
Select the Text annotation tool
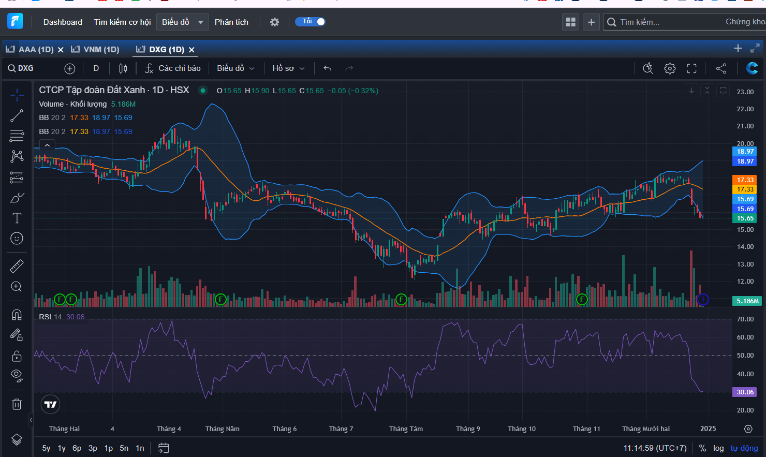tap(17, 218)
